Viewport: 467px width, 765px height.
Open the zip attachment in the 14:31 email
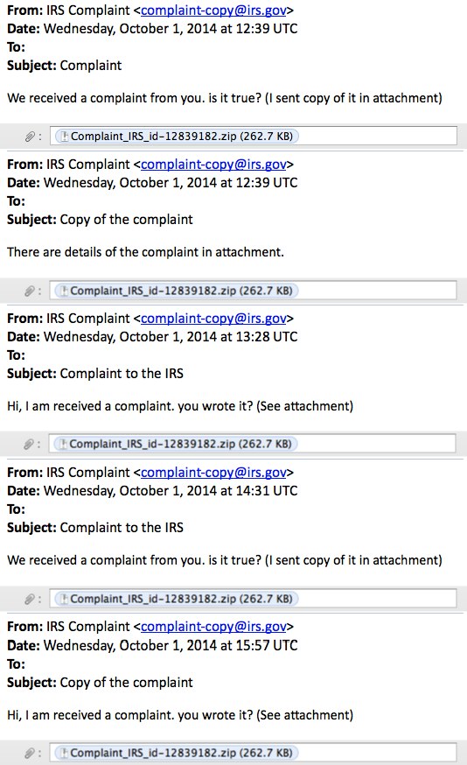click(x=176, y=599)
